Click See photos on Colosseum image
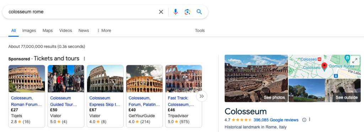Image resolution: width=364 pixels, height=132 pixels. pyautogui.click(x=274, y=98)
